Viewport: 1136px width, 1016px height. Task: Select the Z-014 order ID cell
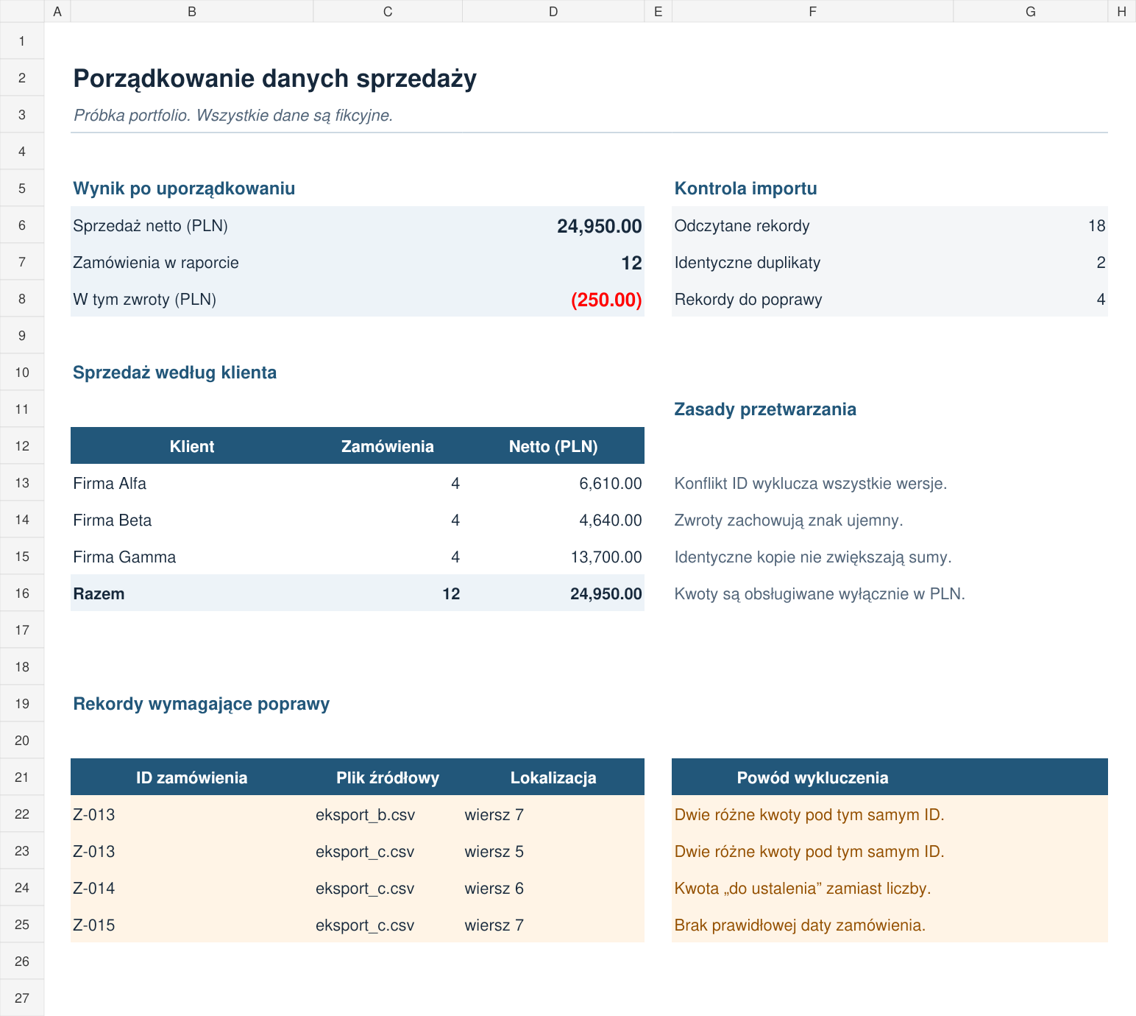[192, 888]
